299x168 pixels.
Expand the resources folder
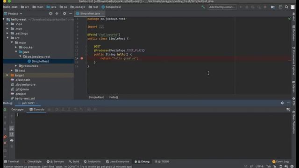tap(16, 66)
